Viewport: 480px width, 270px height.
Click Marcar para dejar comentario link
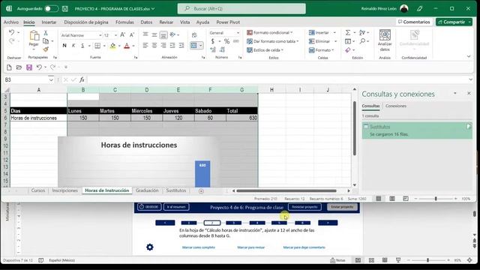(304, 247)
